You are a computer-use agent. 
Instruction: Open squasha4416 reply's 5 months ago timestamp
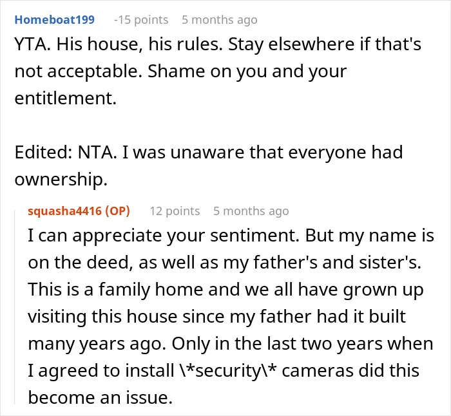pyautogui.click(x=251, y=211)
